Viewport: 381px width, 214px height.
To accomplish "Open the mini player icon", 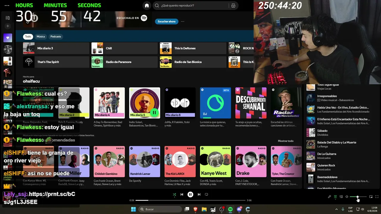I will [x=371, y=197].
